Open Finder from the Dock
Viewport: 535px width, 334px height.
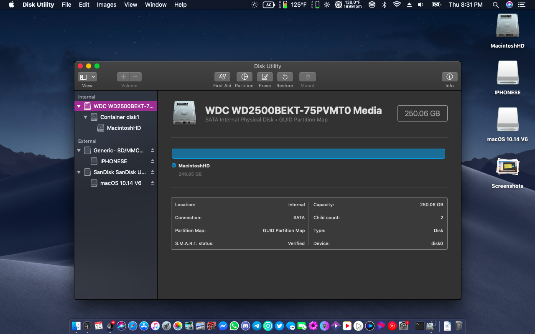pos(76,326)
